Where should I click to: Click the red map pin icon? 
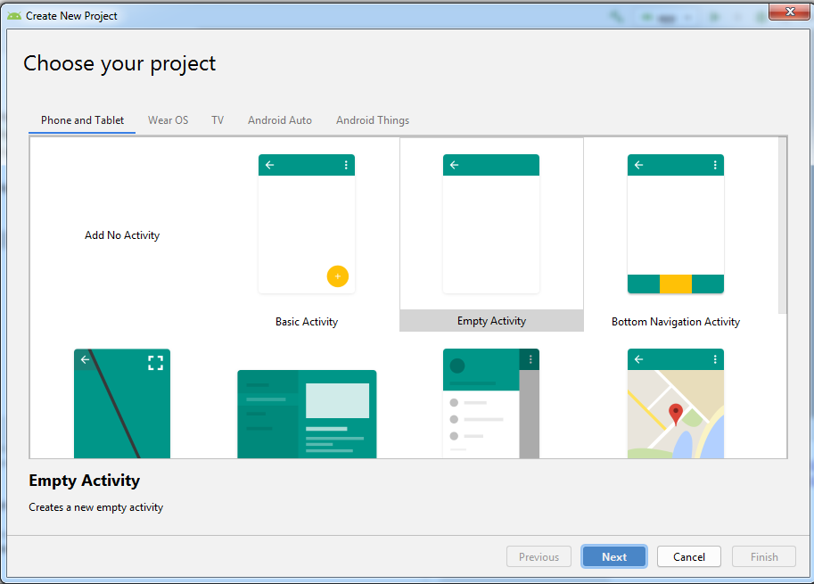pos(676,415)
